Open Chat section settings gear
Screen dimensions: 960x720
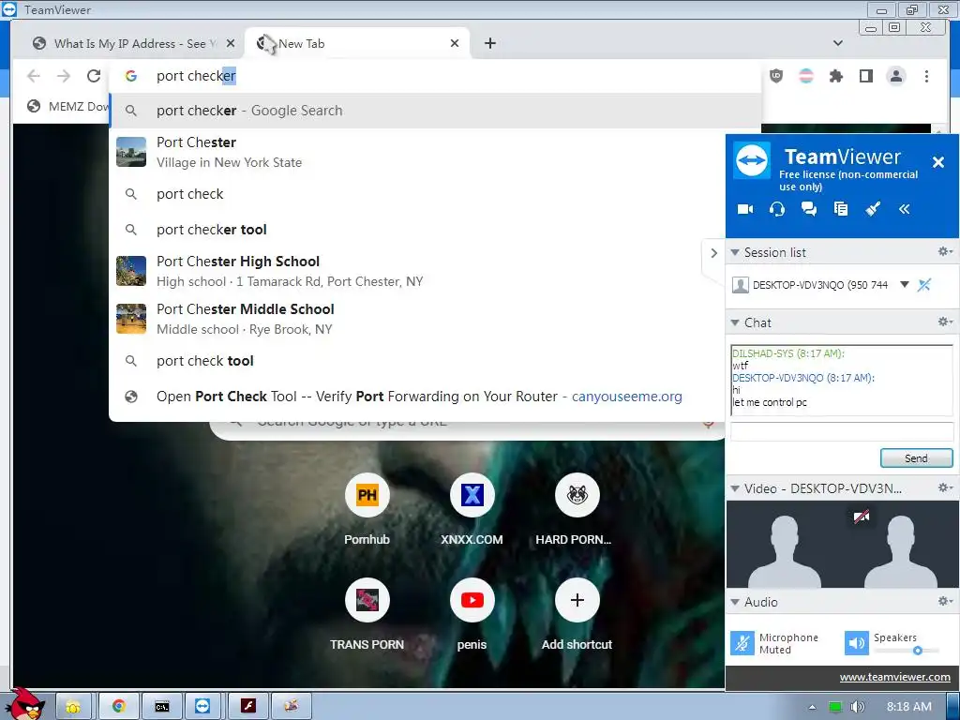[x=945, y=322]
